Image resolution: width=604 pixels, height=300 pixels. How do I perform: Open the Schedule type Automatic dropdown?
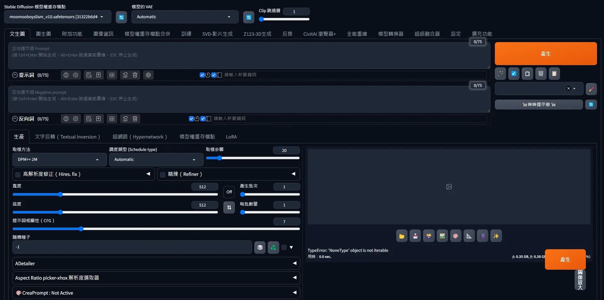coord(156,160)
